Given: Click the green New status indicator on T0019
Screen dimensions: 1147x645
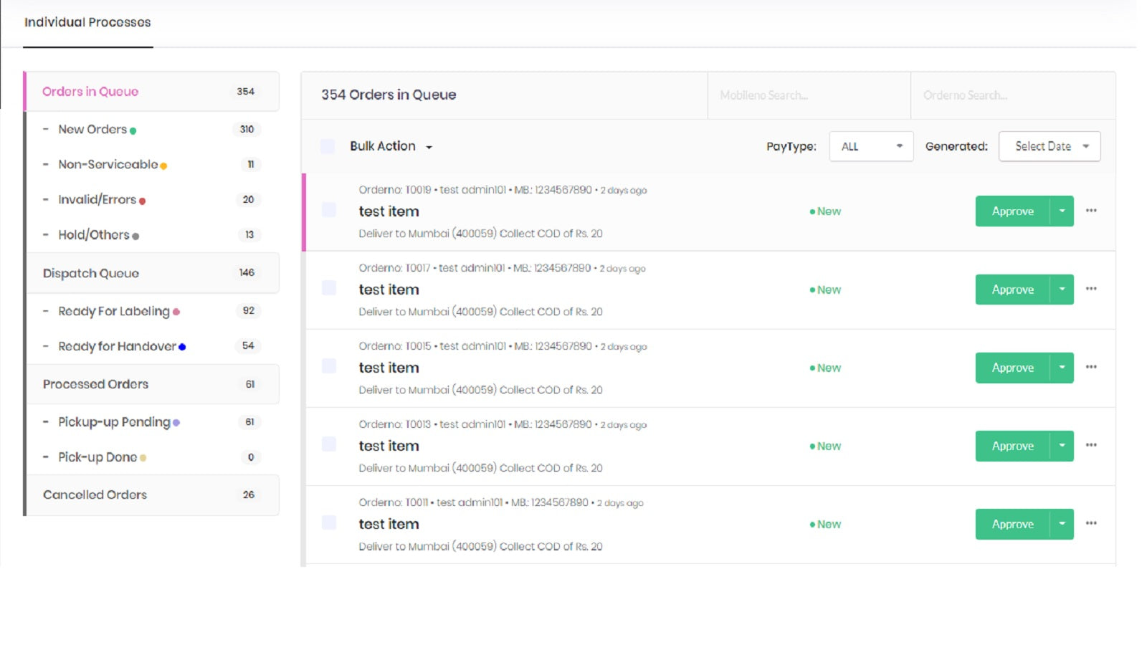Looking at the screenshot, I should [826, 211].
